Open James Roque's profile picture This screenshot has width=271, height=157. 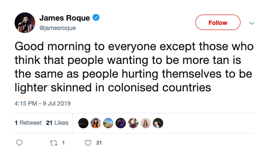(25, 23)
